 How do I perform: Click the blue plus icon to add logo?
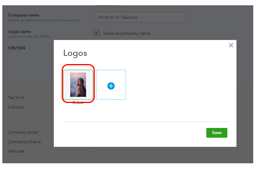[x=111, y=86]
